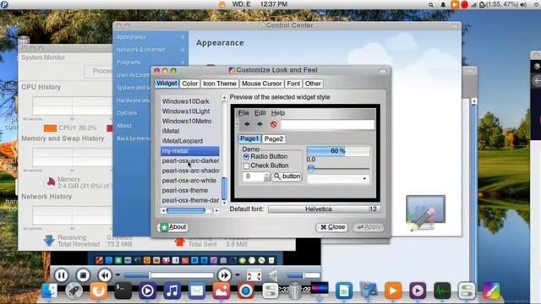Open the colorful paintbrush dock icon

click(x=491, y=291)
